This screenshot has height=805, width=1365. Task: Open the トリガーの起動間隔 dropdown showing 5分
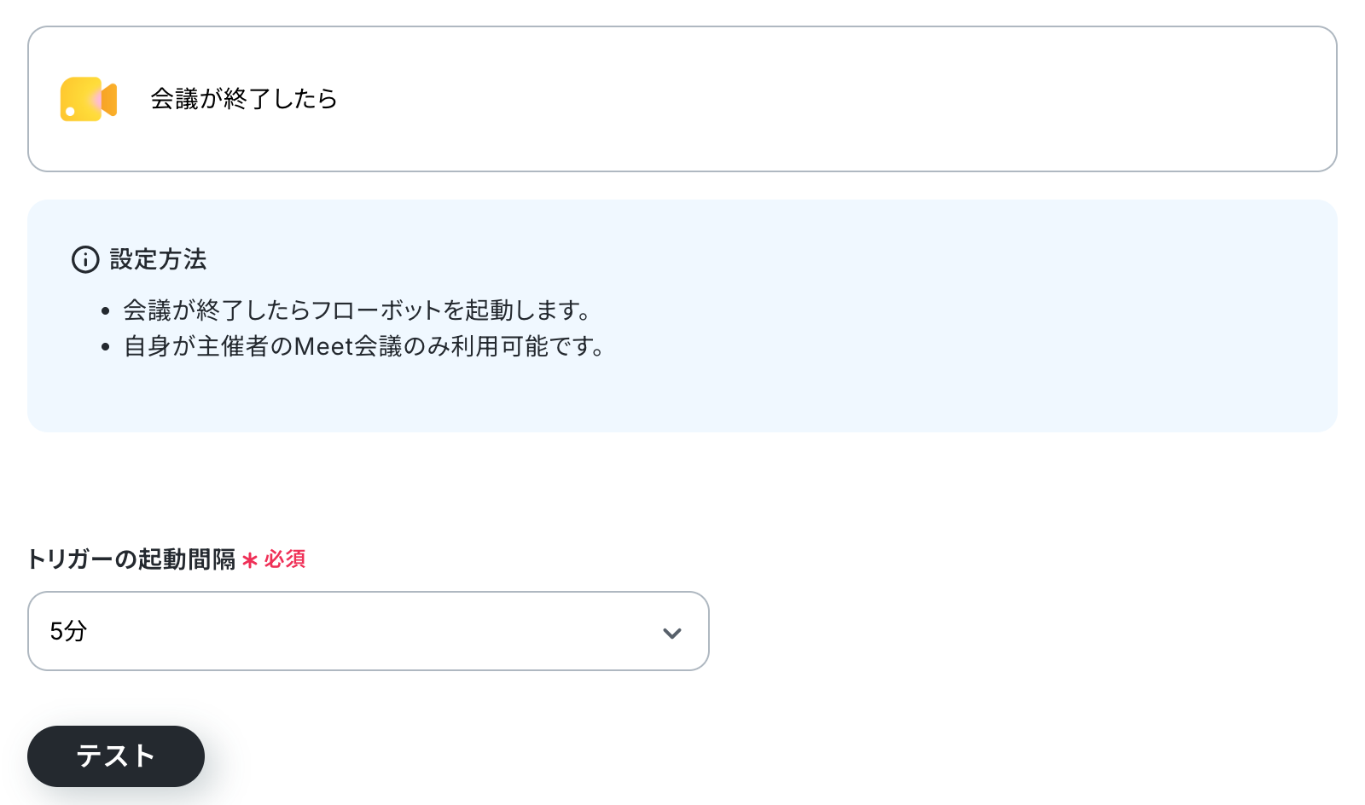[369, 631]
